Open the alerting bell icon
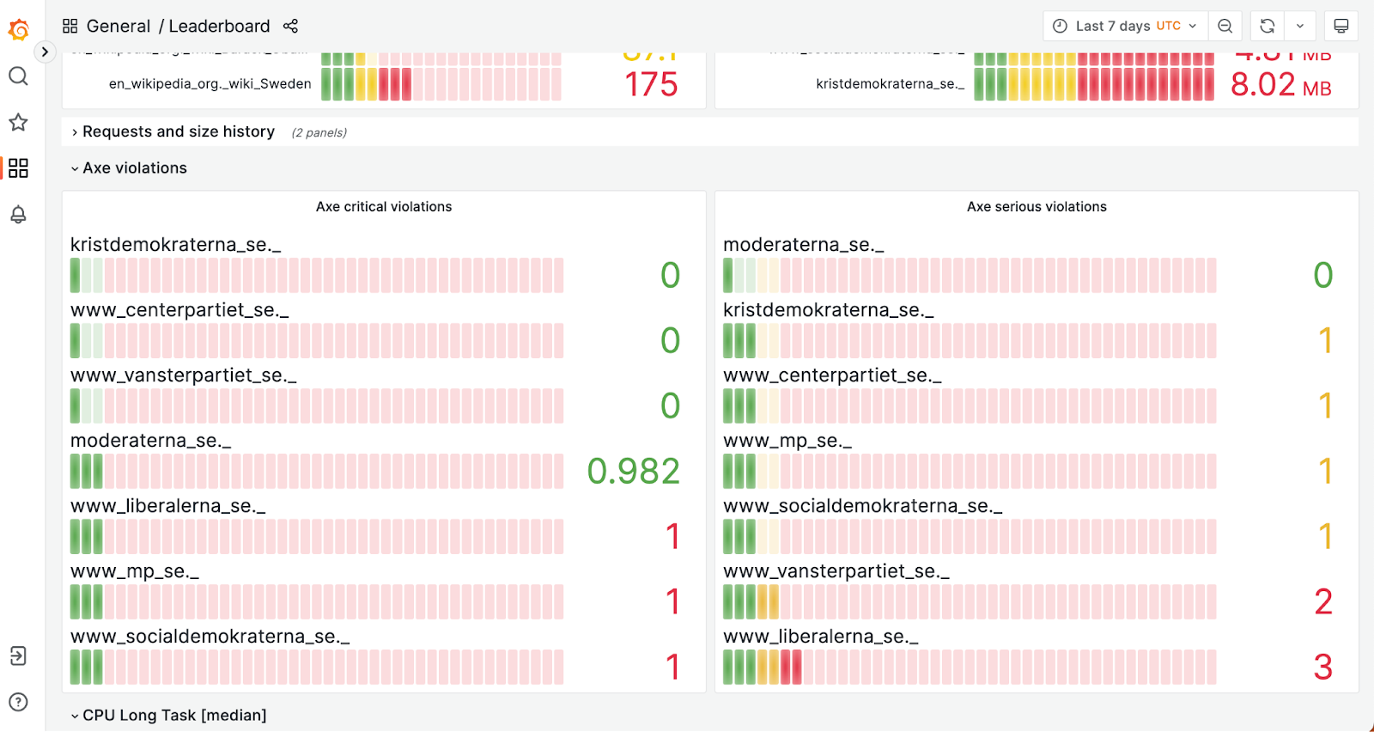 click(18, 214)
